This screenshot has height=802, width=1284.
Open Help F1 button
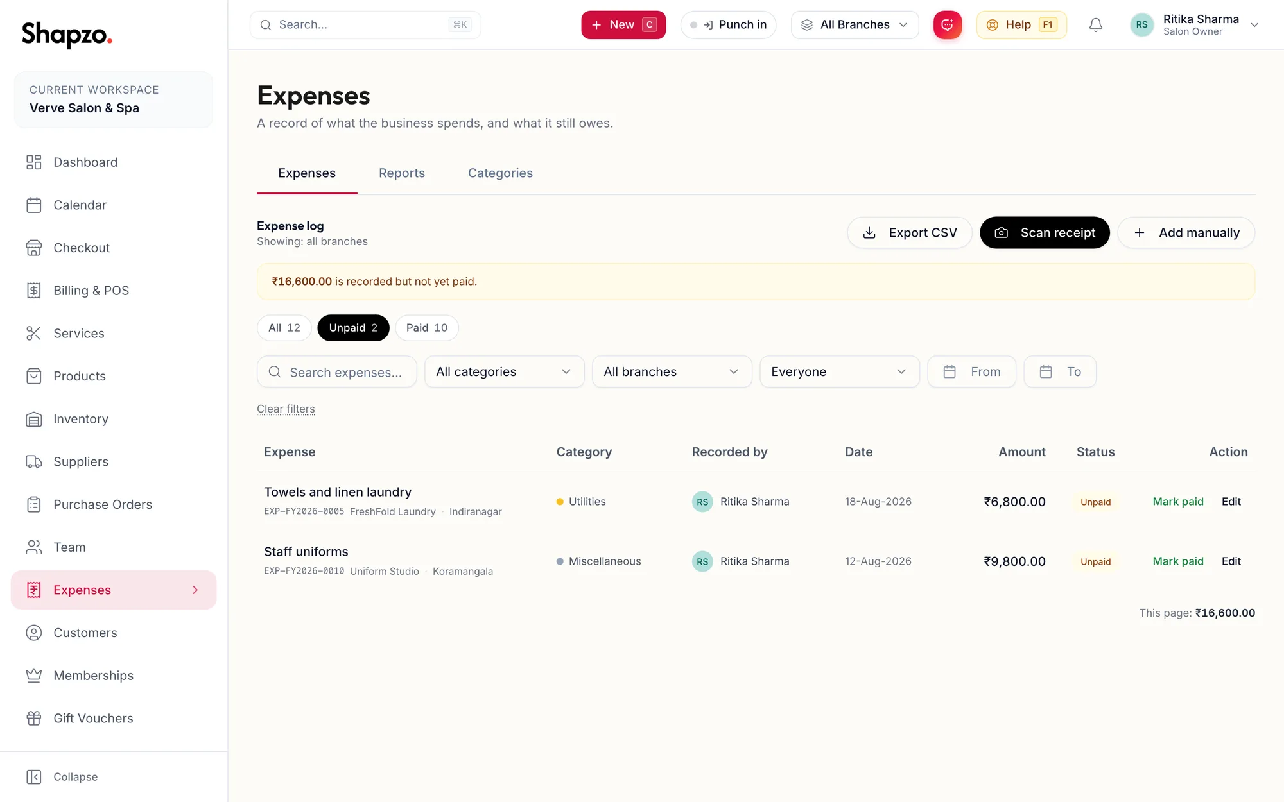pyautogui.click(x=1021, y=25)
